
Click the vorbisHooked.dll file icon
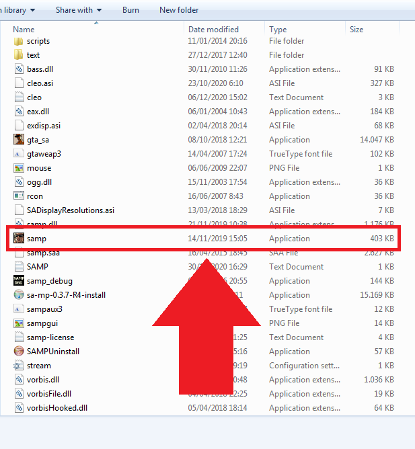coord(19,408)
